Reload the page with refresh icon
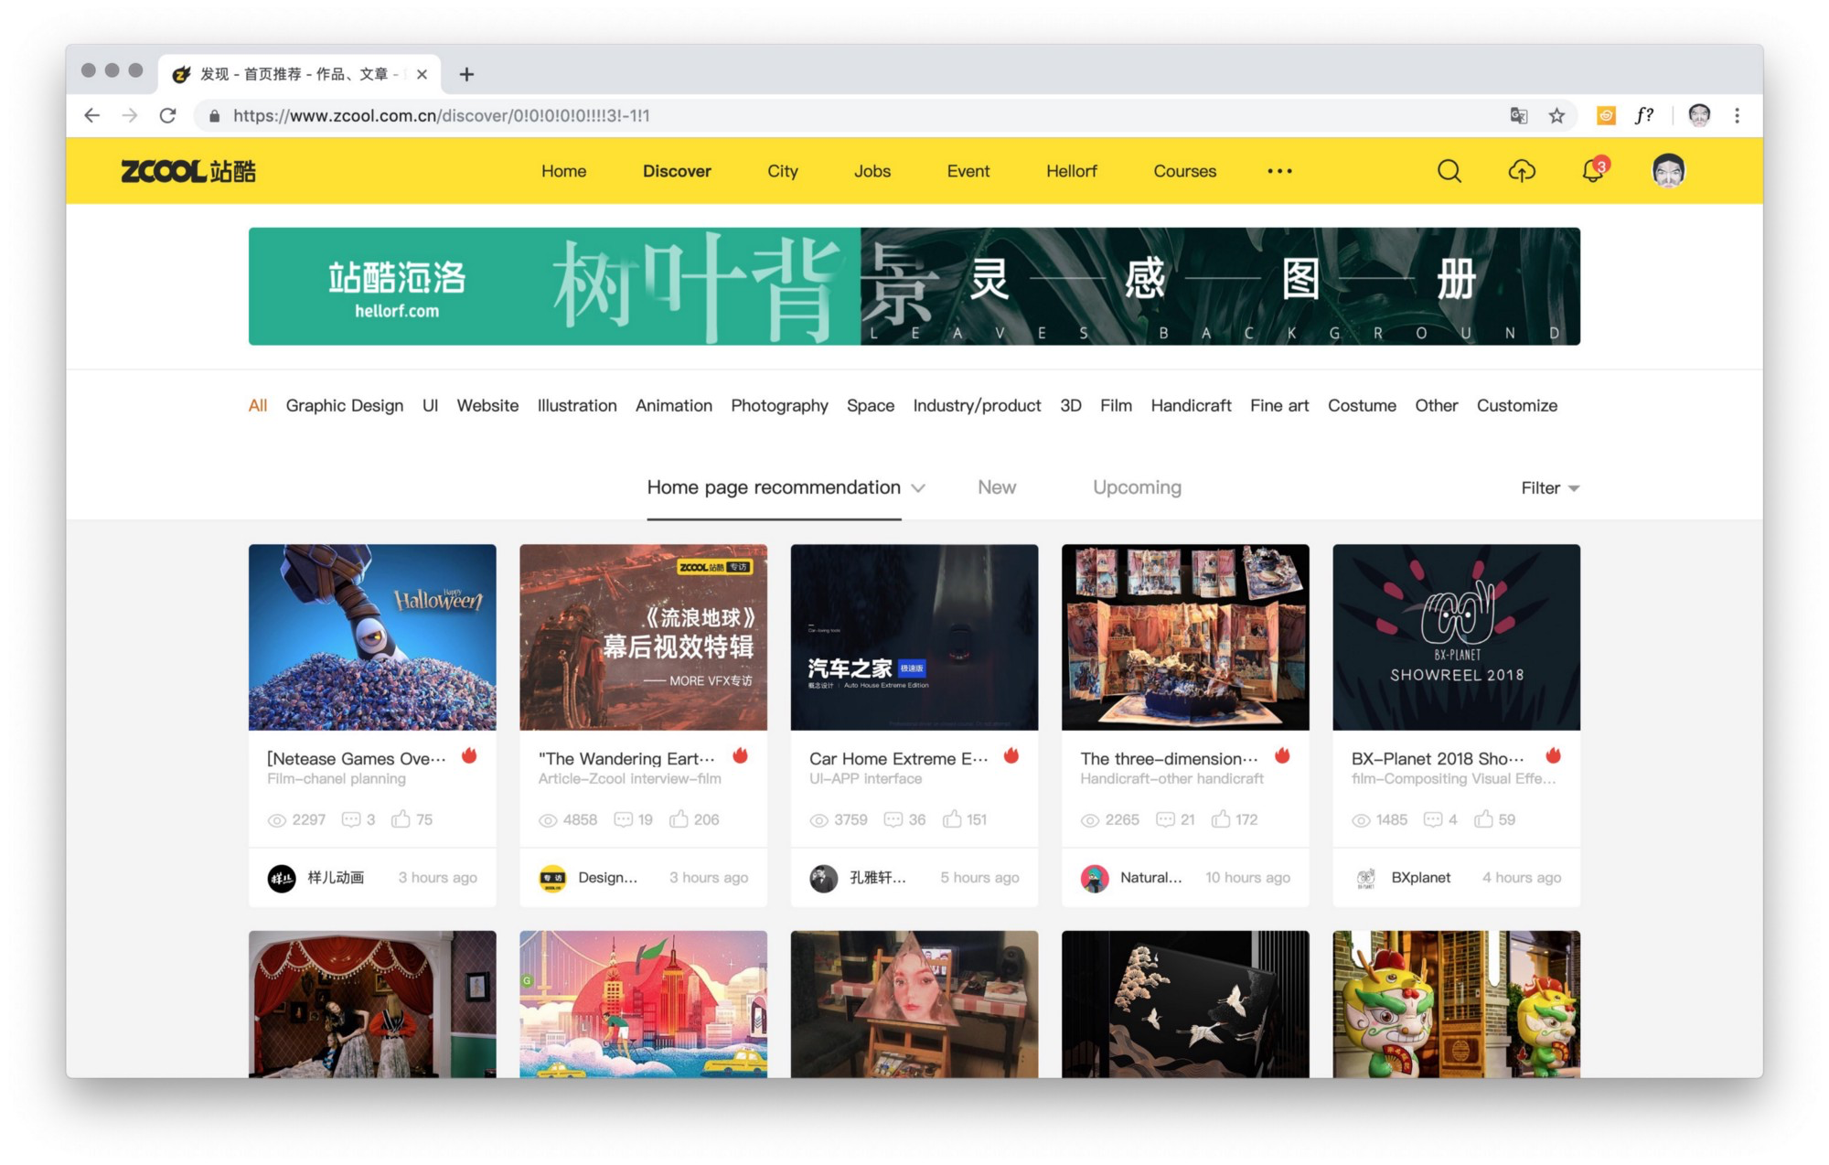 coord(167,115)
